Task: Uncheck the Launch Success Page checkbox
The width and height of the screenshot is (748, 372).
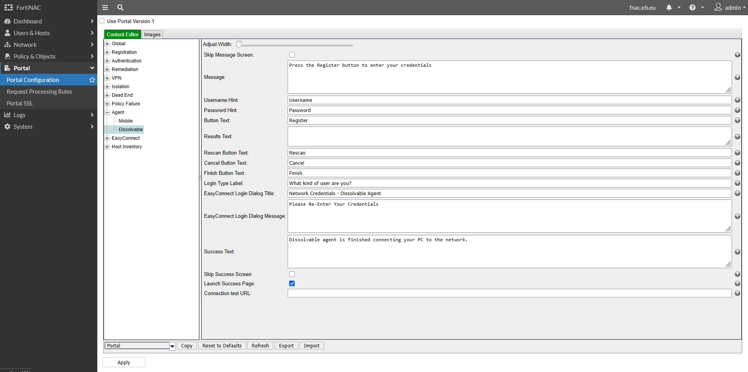Action: click(292, 283)
